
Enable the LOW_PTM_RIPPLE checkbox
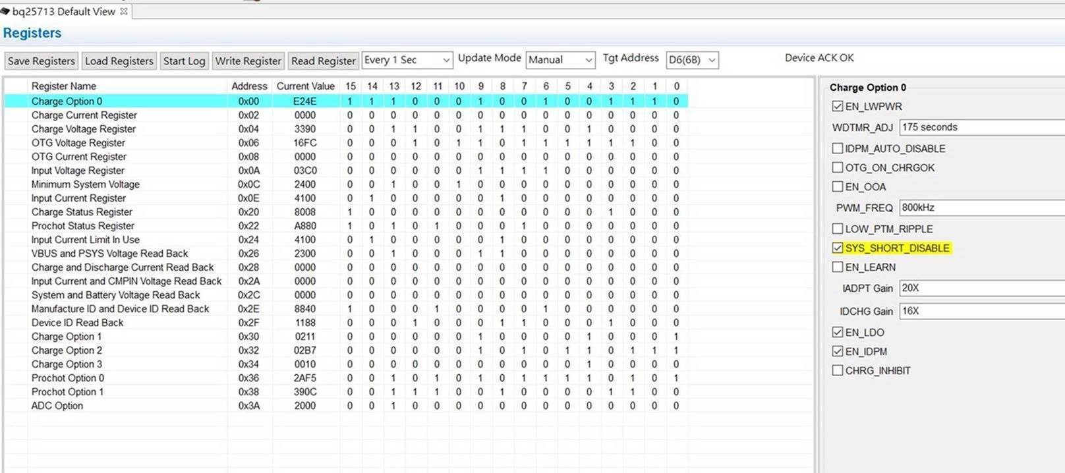838,229
